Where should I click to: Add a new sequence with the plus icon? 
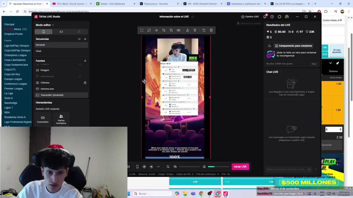tap(85, 39)
